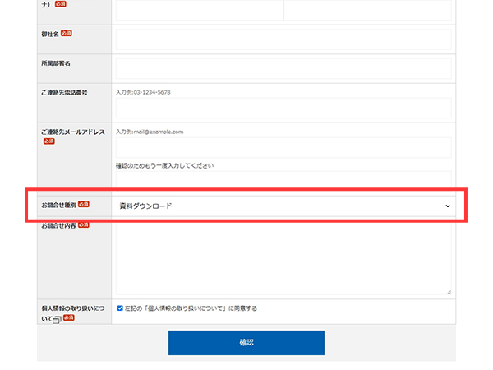This screenshot has height=370, width=493.
Task: Click the first ご連絡先メールアドレス input field
Action: 283,147
